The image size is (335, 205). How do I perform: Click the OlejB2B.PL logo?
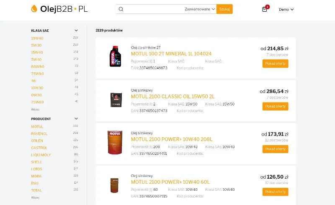coord(59,9)
